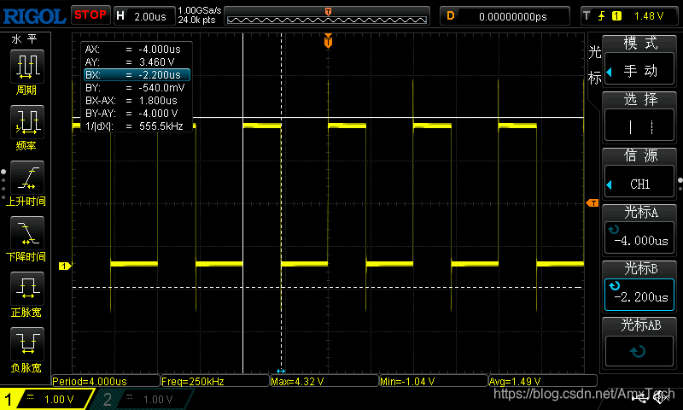Click the red STOP run status indicator

pos(90,15)
